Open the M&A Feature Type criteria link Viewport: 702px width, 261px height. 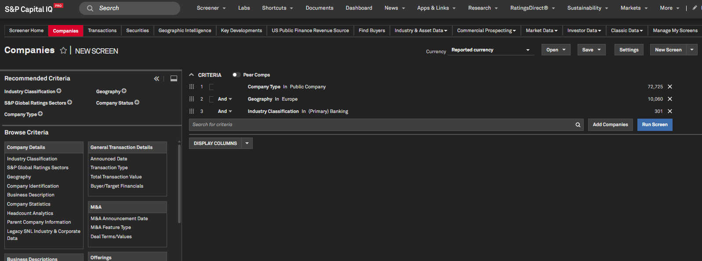(111, 227)
